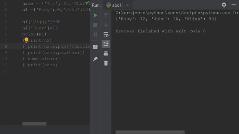Viewport: 239px width, 134px height.
Task: Click the Run: panel label
Action: pyautogui.click(x=96, y=5)
